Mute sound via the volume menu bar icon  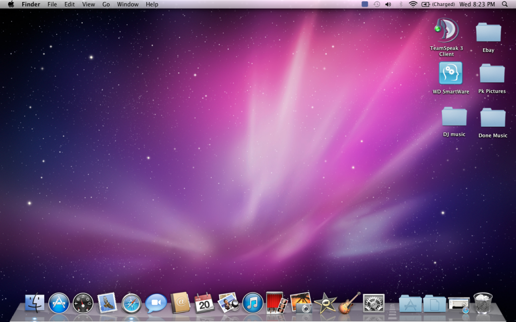[389, 4]
